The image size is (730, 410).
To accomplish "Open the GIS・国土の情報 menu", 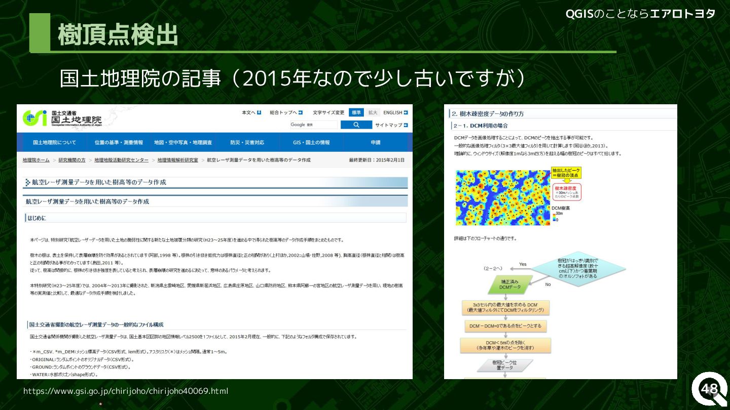I will click(311, 142).
